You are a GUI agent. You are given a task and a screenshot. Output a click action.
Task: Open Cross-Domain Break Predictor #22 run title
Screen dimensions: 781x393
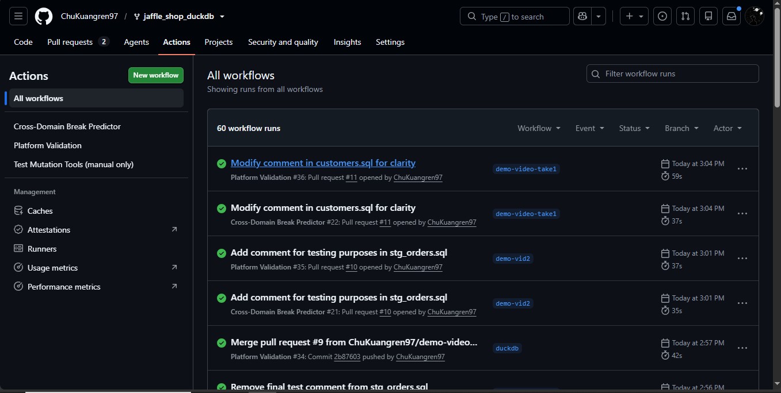tap(323, 208)
